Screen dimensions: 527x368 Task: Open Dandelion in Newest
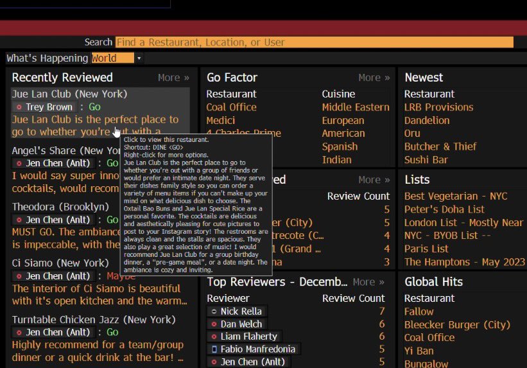426,121
